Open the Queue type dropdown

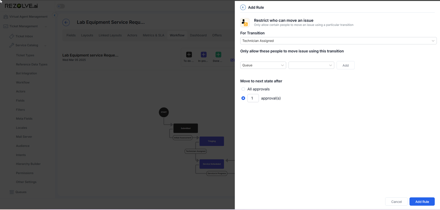point(263,65)
